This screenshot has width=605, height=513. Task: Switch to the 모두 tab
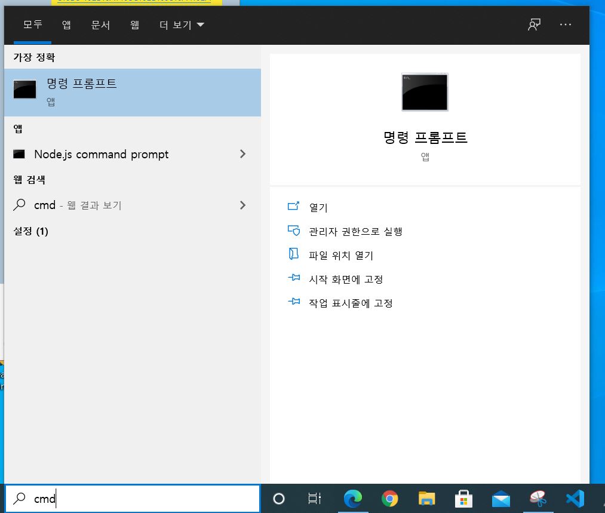[x=32, y=24]
